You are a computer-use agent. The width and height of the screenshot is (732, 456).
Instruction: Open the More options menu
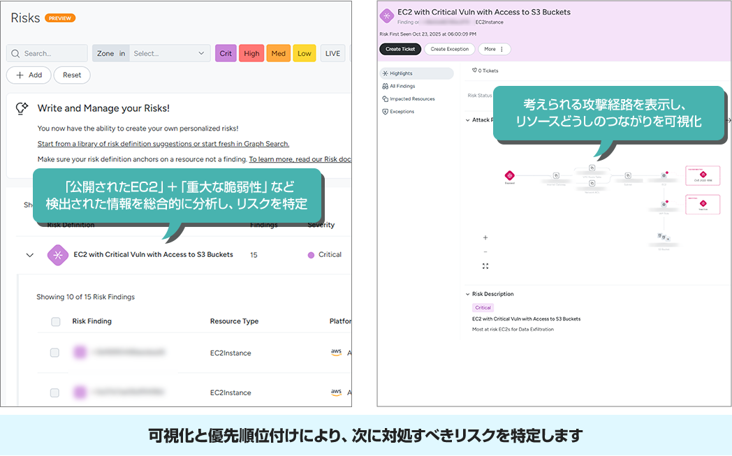coord(495,49)
